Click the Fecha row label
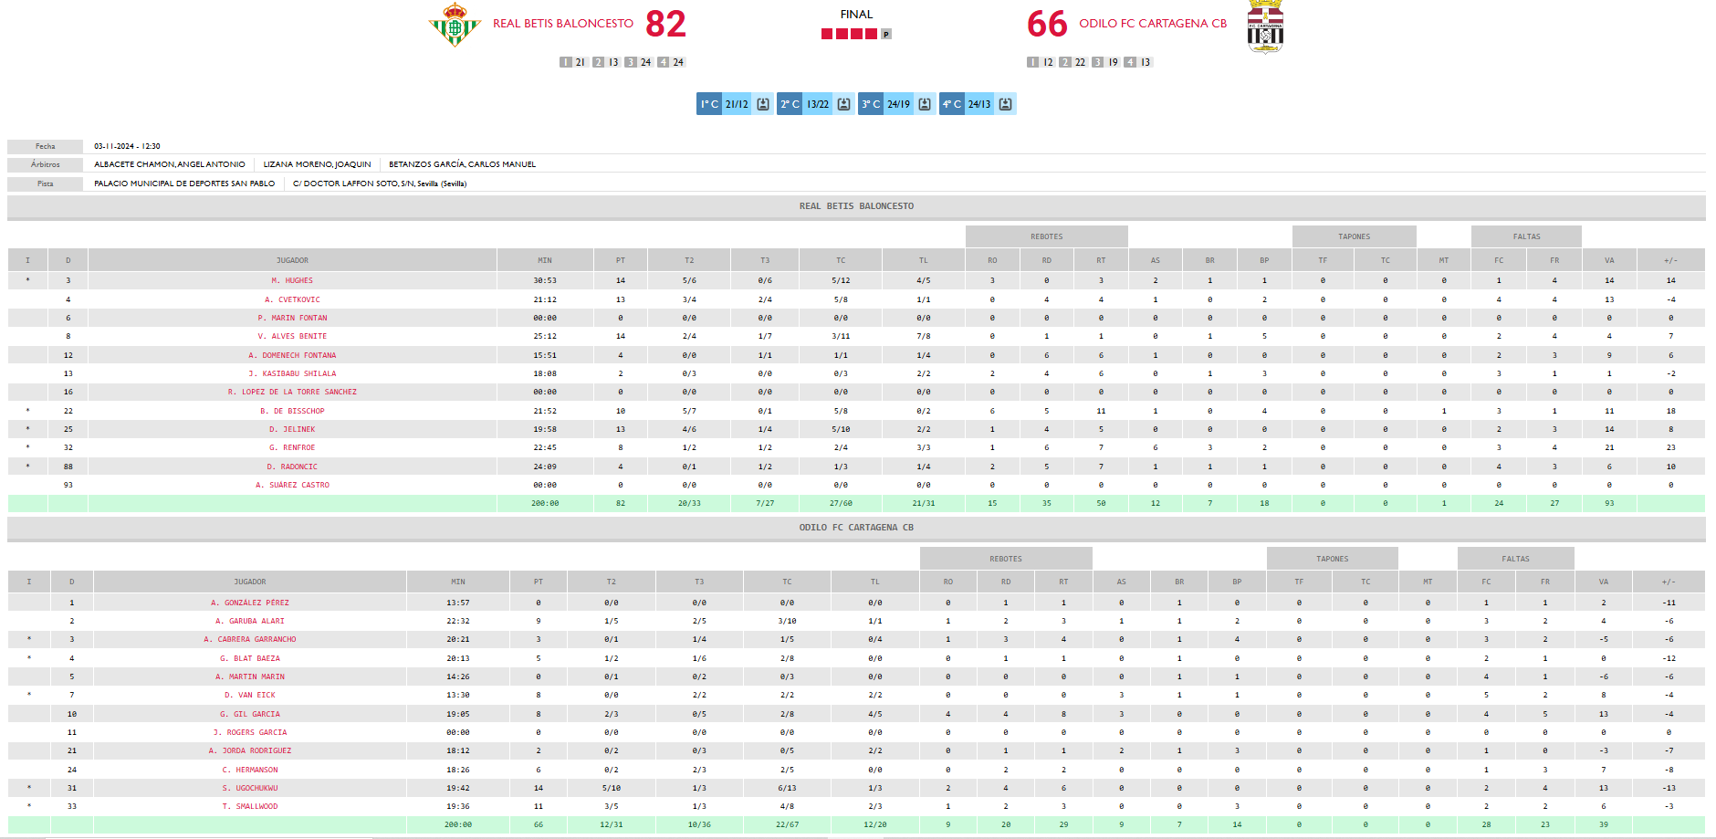The width and height of the screenshot is (1716, 839). pyautogui.click(x=45, y=146)
